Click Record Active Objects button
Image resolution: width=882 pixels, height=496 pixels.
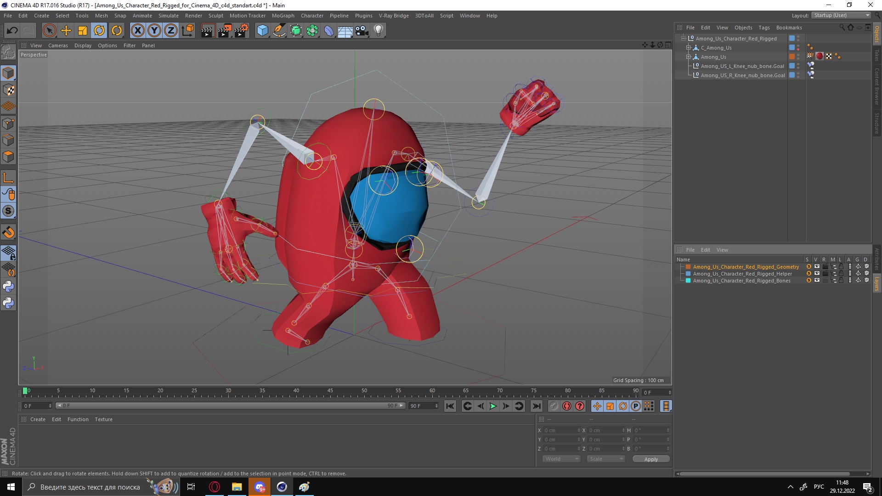pyautogui.click(x=554, y=406)
